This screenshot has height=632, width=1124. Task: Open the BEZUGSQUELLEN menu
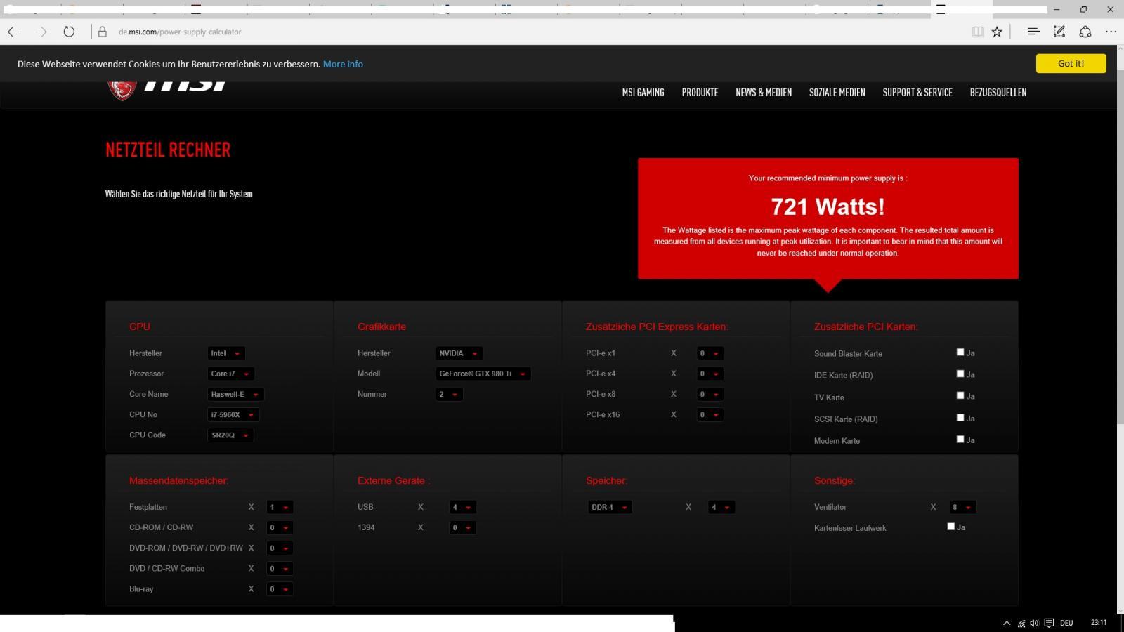(x=998, y=93)
